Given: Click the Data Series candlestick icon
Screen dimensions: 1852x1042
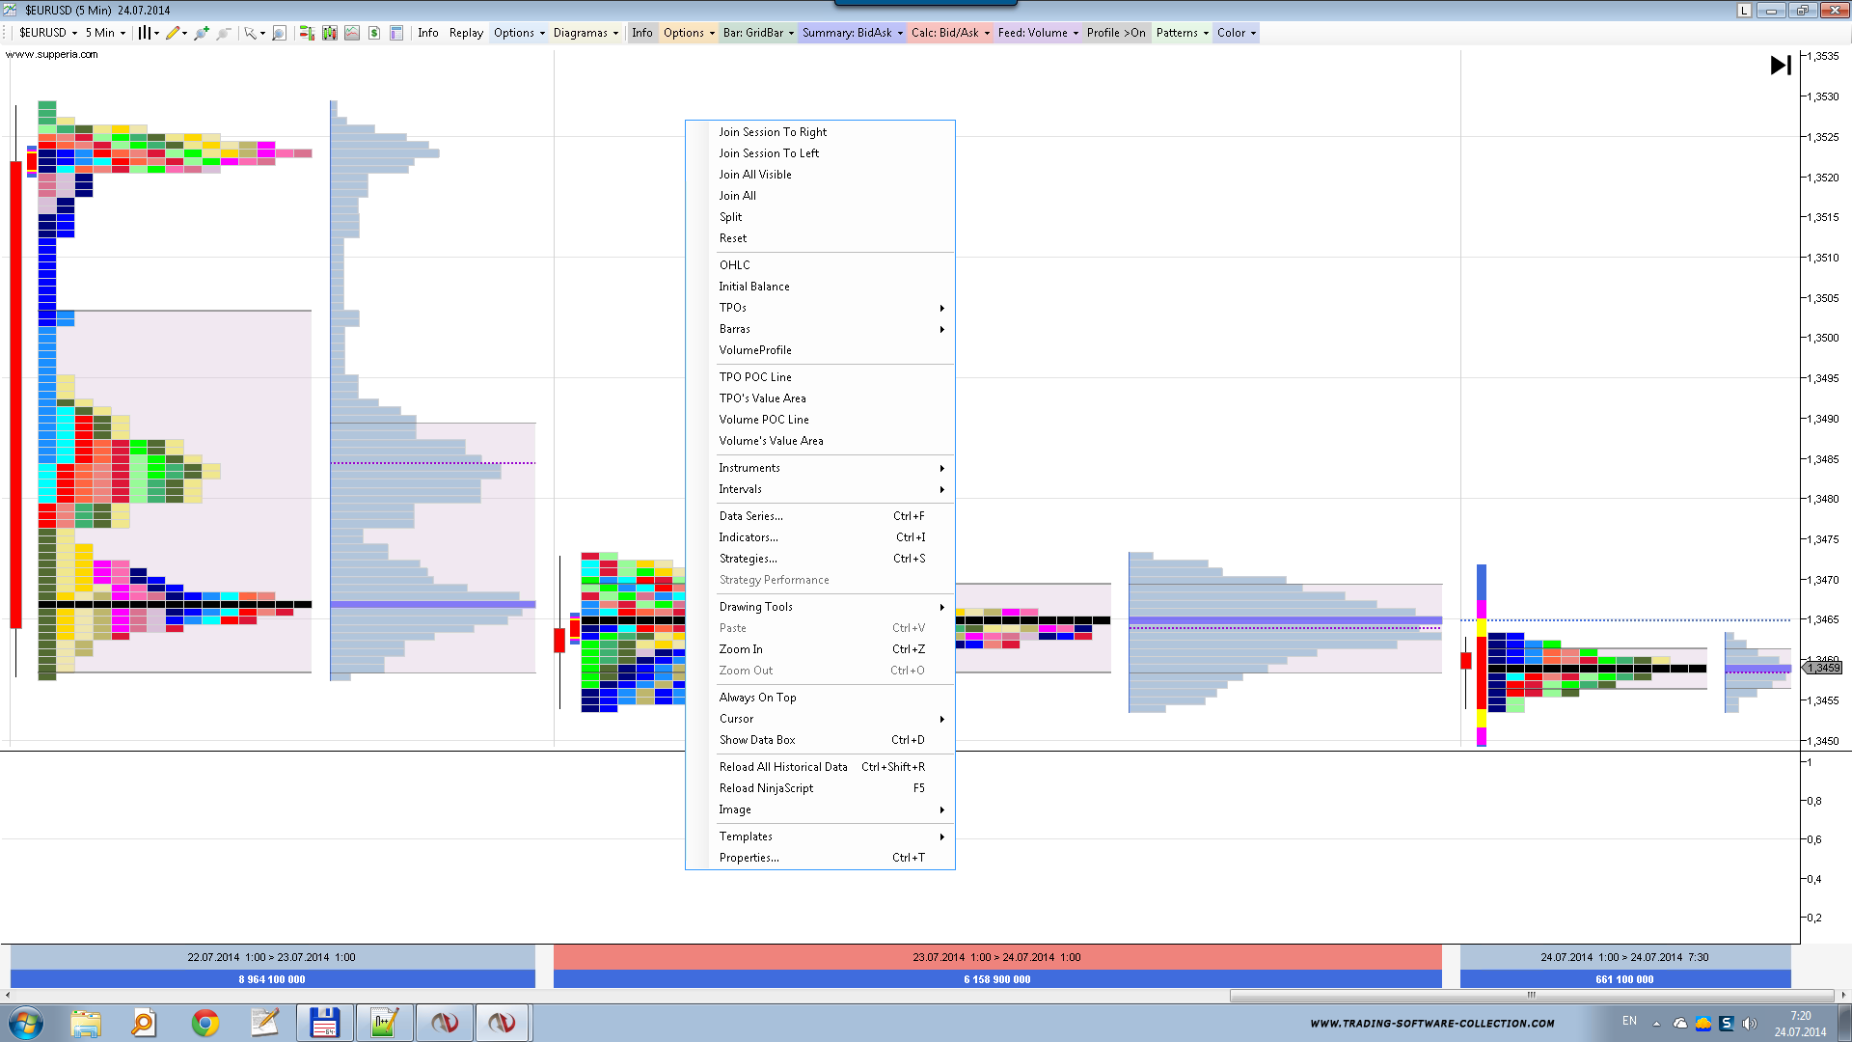Looking at the screenshot, I should (330, 33).
